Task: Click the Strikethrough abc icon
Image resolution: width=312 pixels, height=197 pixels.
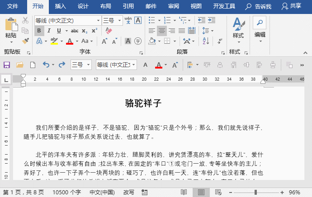Action: click(x=75, y=31)
